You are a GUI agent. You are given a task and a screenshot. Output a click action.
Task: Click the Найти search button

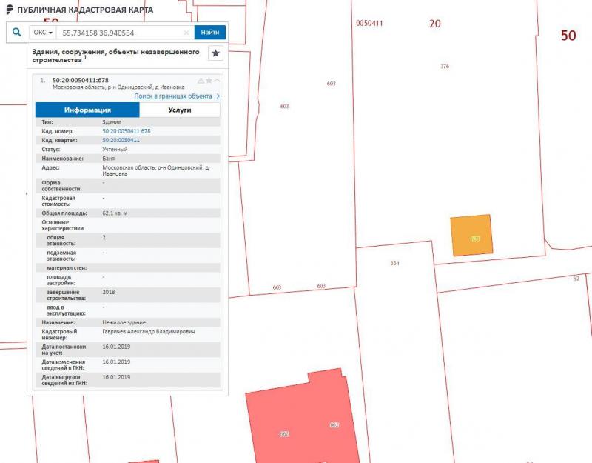(210, 33)
